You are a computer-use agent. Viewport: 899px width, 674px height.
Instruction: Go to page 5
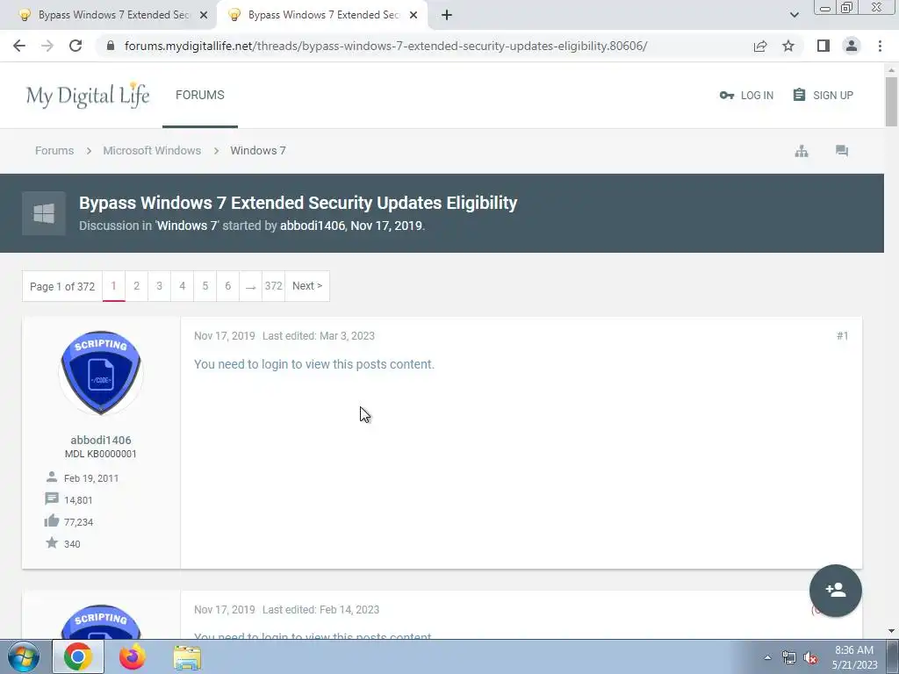tap(205, 286)
